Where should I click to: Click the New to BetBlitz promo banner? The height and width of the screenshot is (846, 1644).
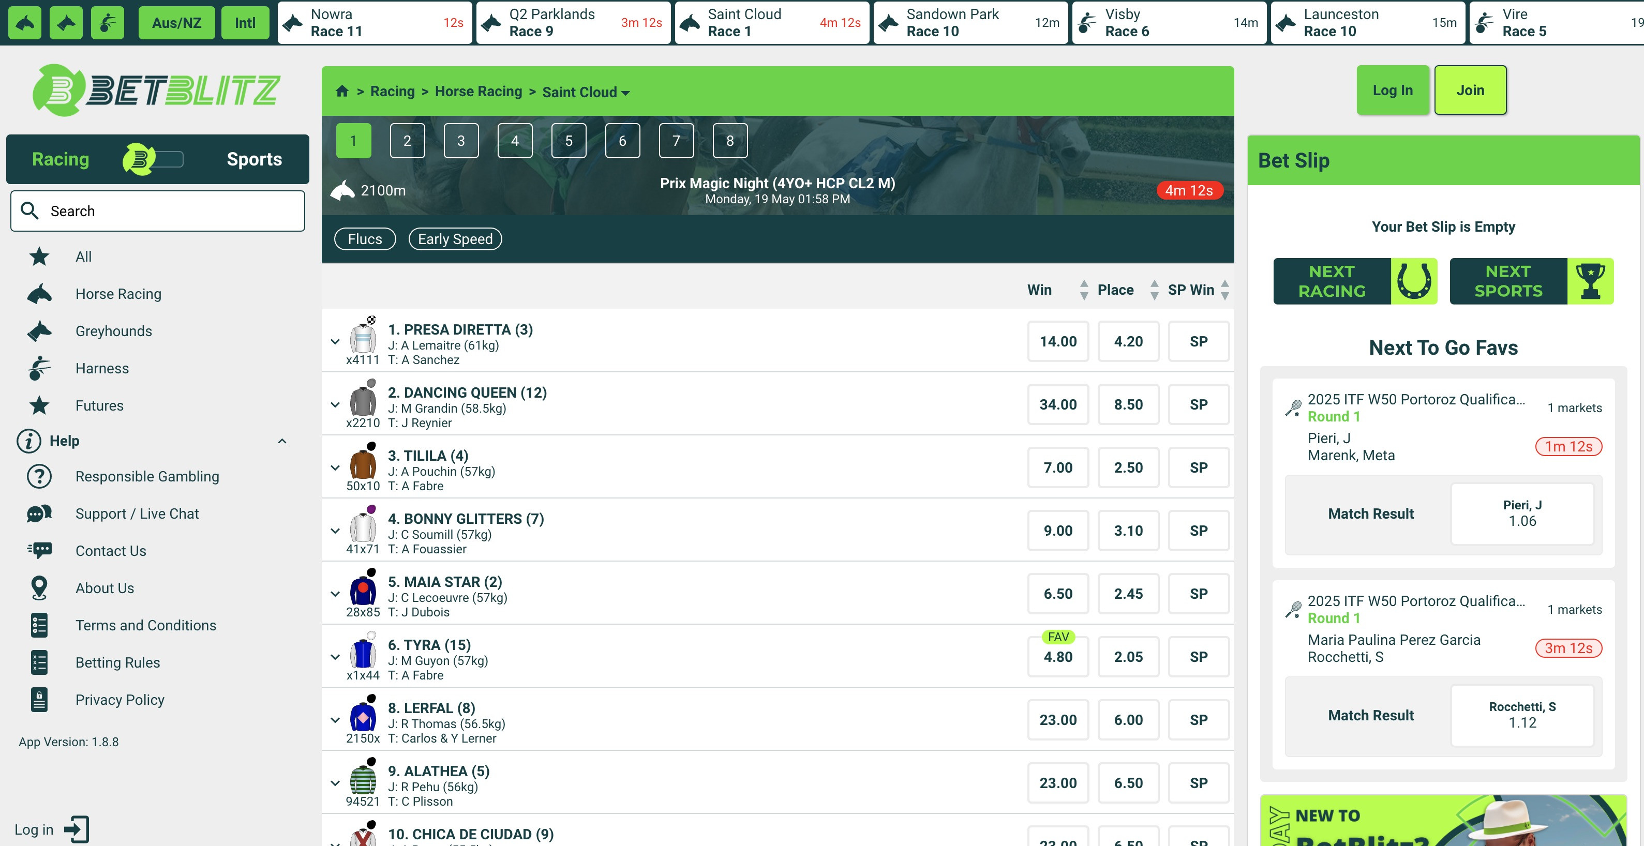(1444, 821)
